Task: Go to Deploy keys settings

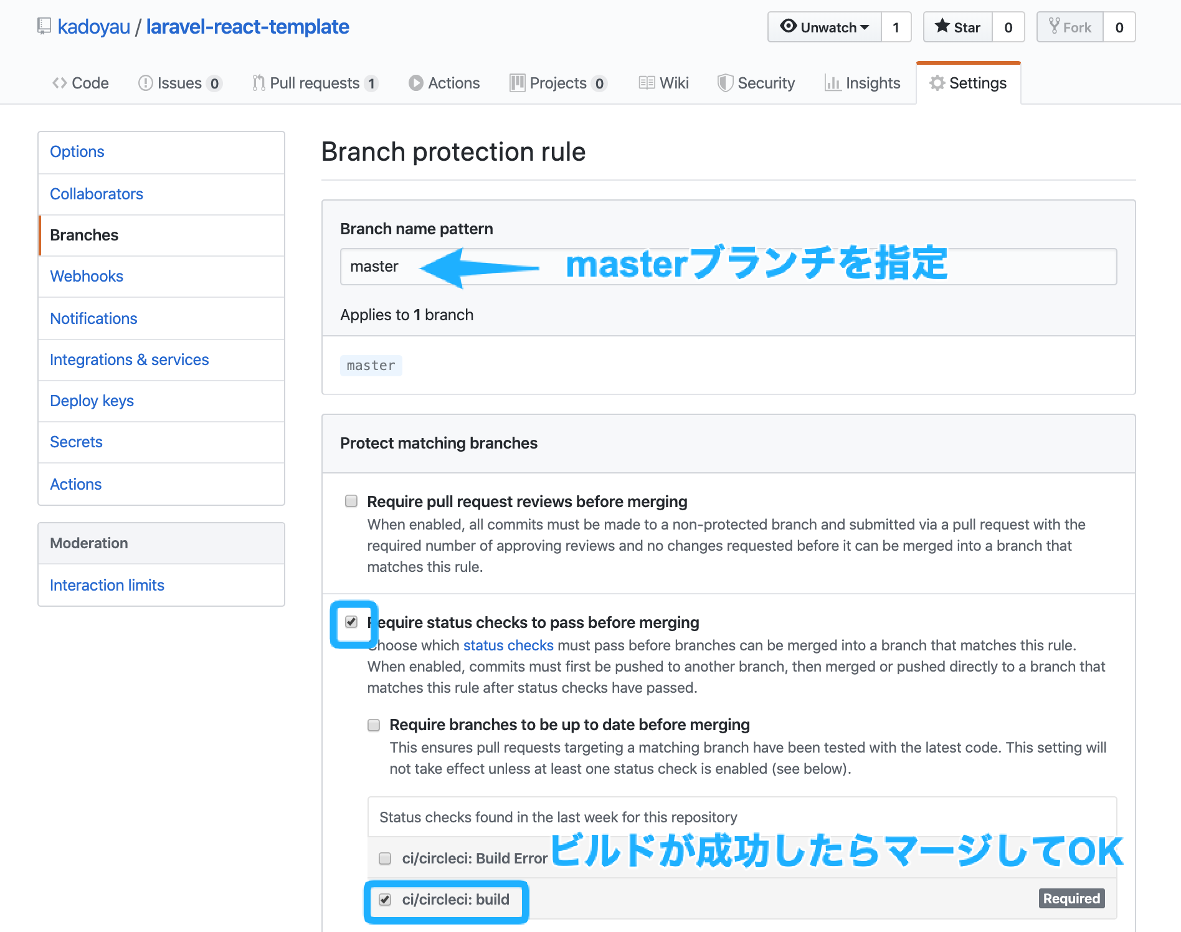Action: tap(161, 401)
